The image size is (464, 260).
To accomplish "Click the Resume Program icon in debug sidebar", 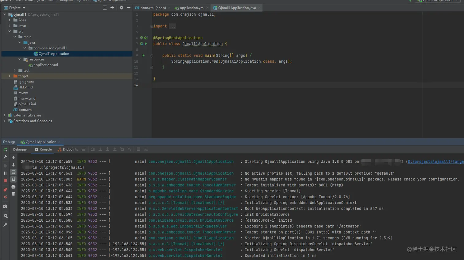I will (x=5, y=166).
